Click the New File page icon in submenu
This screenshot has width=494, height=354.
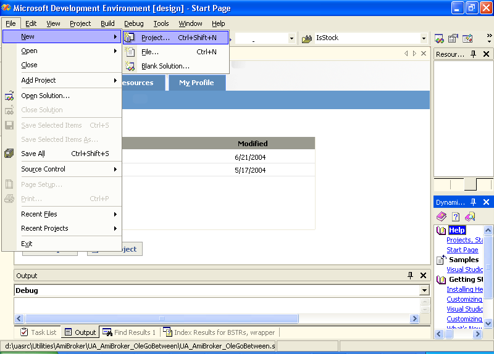(130, 52)
